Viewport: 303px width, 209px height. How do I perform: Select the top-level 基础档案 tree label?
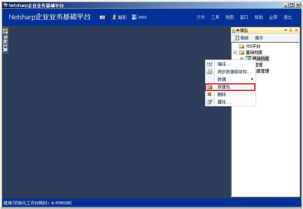click(x=254, y=52)
